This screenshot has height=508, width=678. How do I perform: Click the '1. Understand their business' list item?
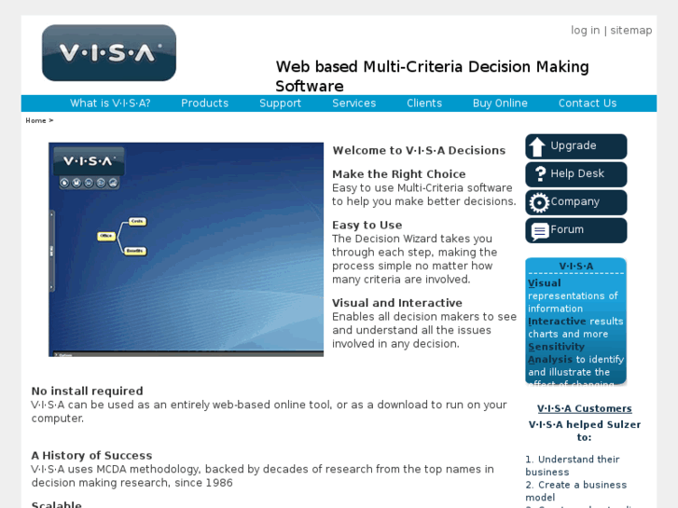click(573, 466)
